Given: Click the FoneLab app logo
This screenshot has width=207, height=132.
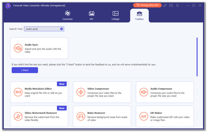Looking at the screenshot, I should click(x=8, y=6).
